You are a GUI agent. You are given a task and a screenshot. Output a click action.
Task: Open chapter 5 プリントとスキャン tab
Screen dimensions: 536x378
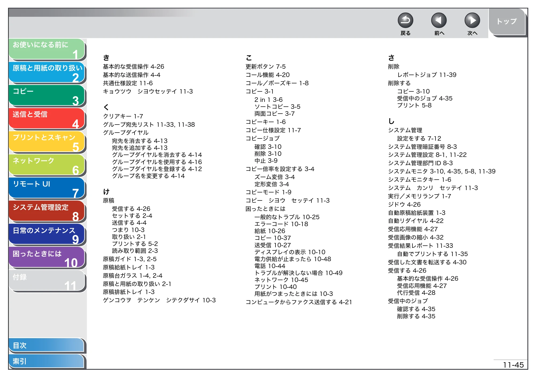47,142
